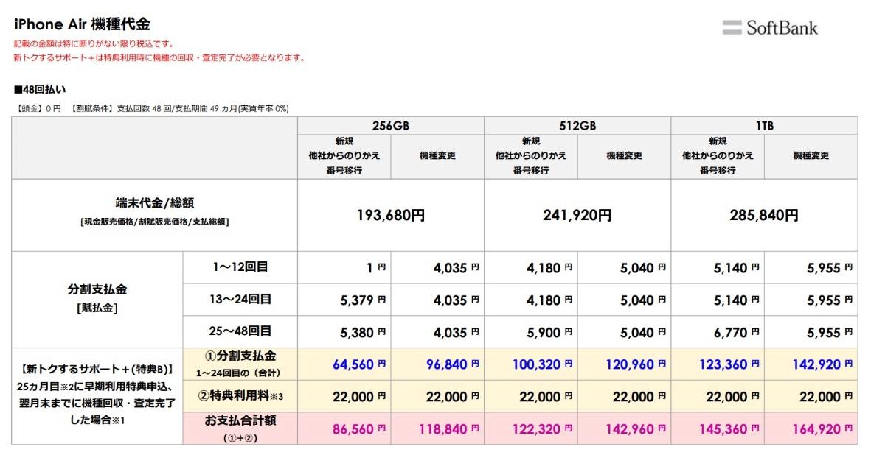This screenshot has height=455, width=885.
Task: Select the 13〜24回目 row label
Action: pyautogui.click(x=240, y=300)
